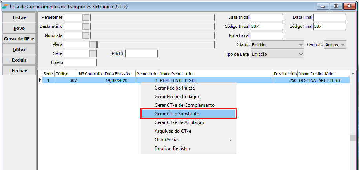Select Duplicar Registro from context menu
Viewport: 359px width, 170px height.
pyautogui.click(x=172, y=148)
